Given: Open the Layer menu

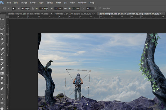Looking at the screenshot, I should (33, 2).
